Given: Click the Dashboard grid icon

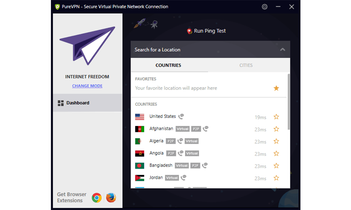Looking at the screenshot, I should click(x=61, y=103).
